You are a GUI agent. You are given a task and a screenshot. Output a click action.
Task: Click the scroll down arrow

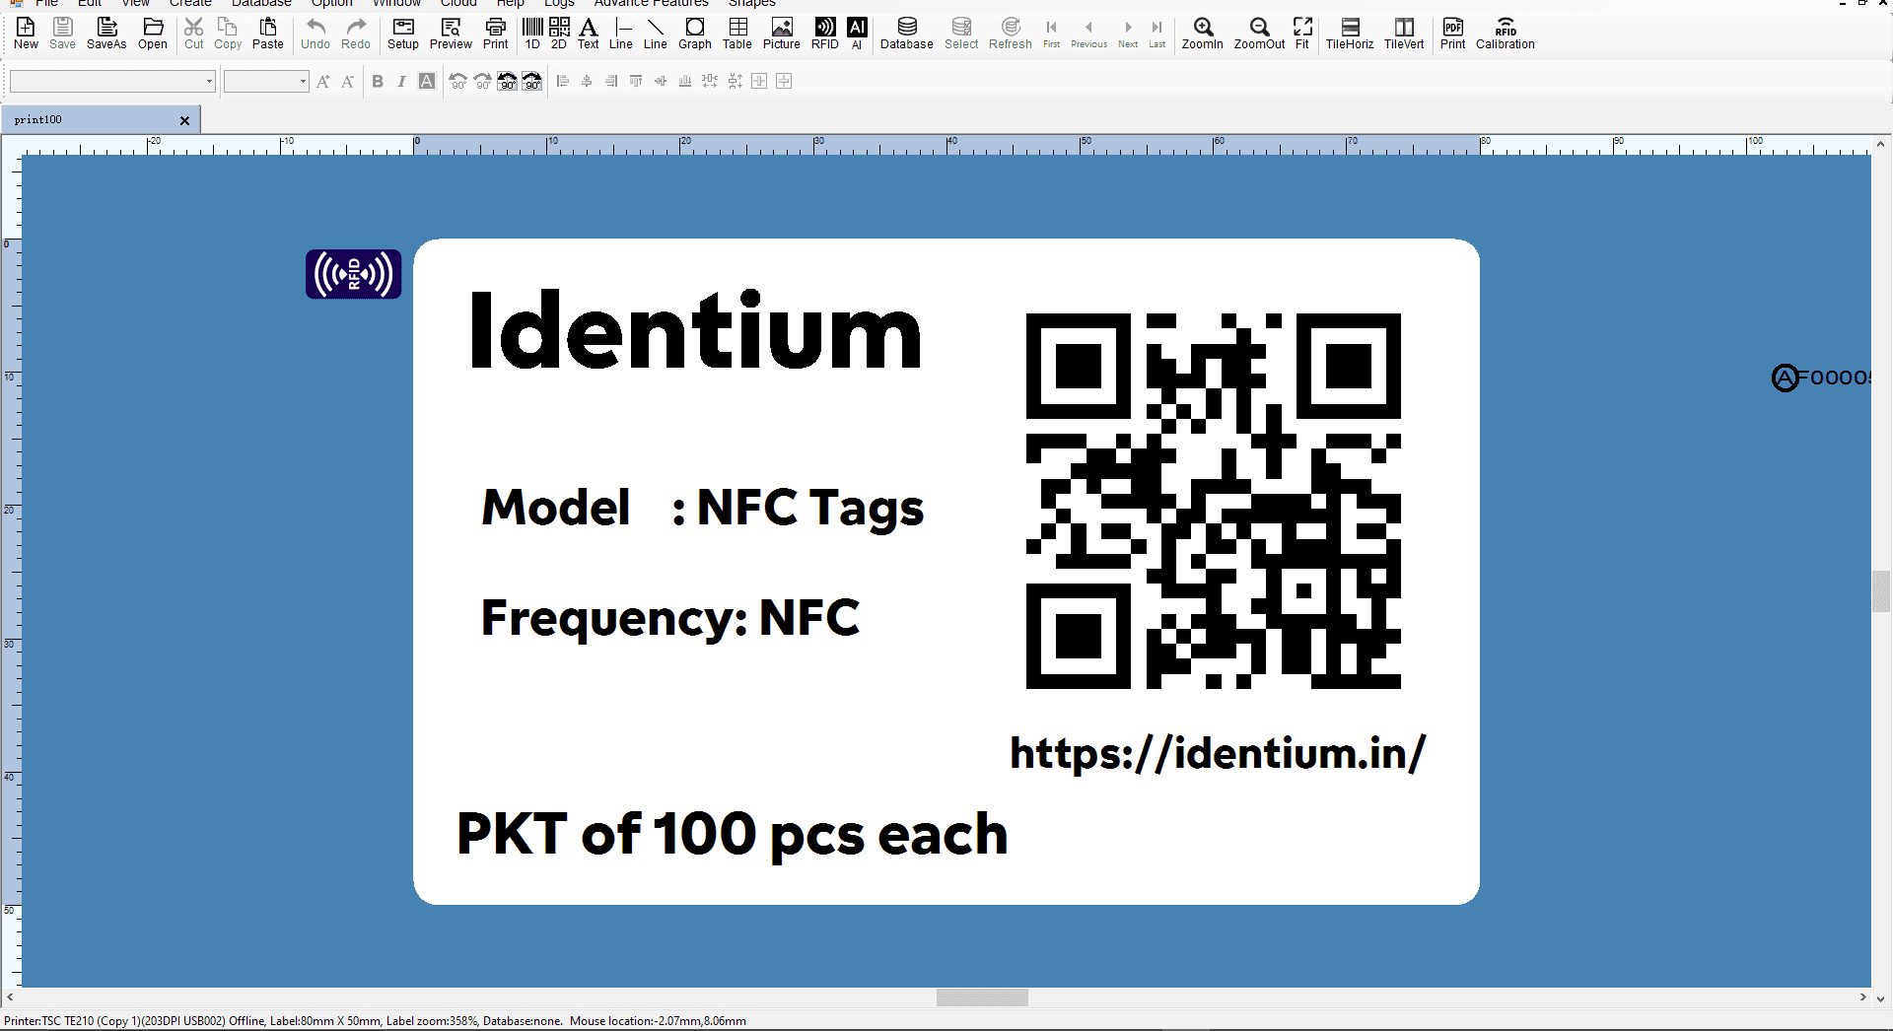1881,997
